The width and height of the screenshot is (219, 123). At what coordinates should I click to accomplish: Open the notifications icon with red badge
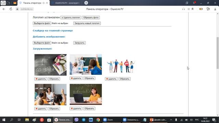click(194, 3)
